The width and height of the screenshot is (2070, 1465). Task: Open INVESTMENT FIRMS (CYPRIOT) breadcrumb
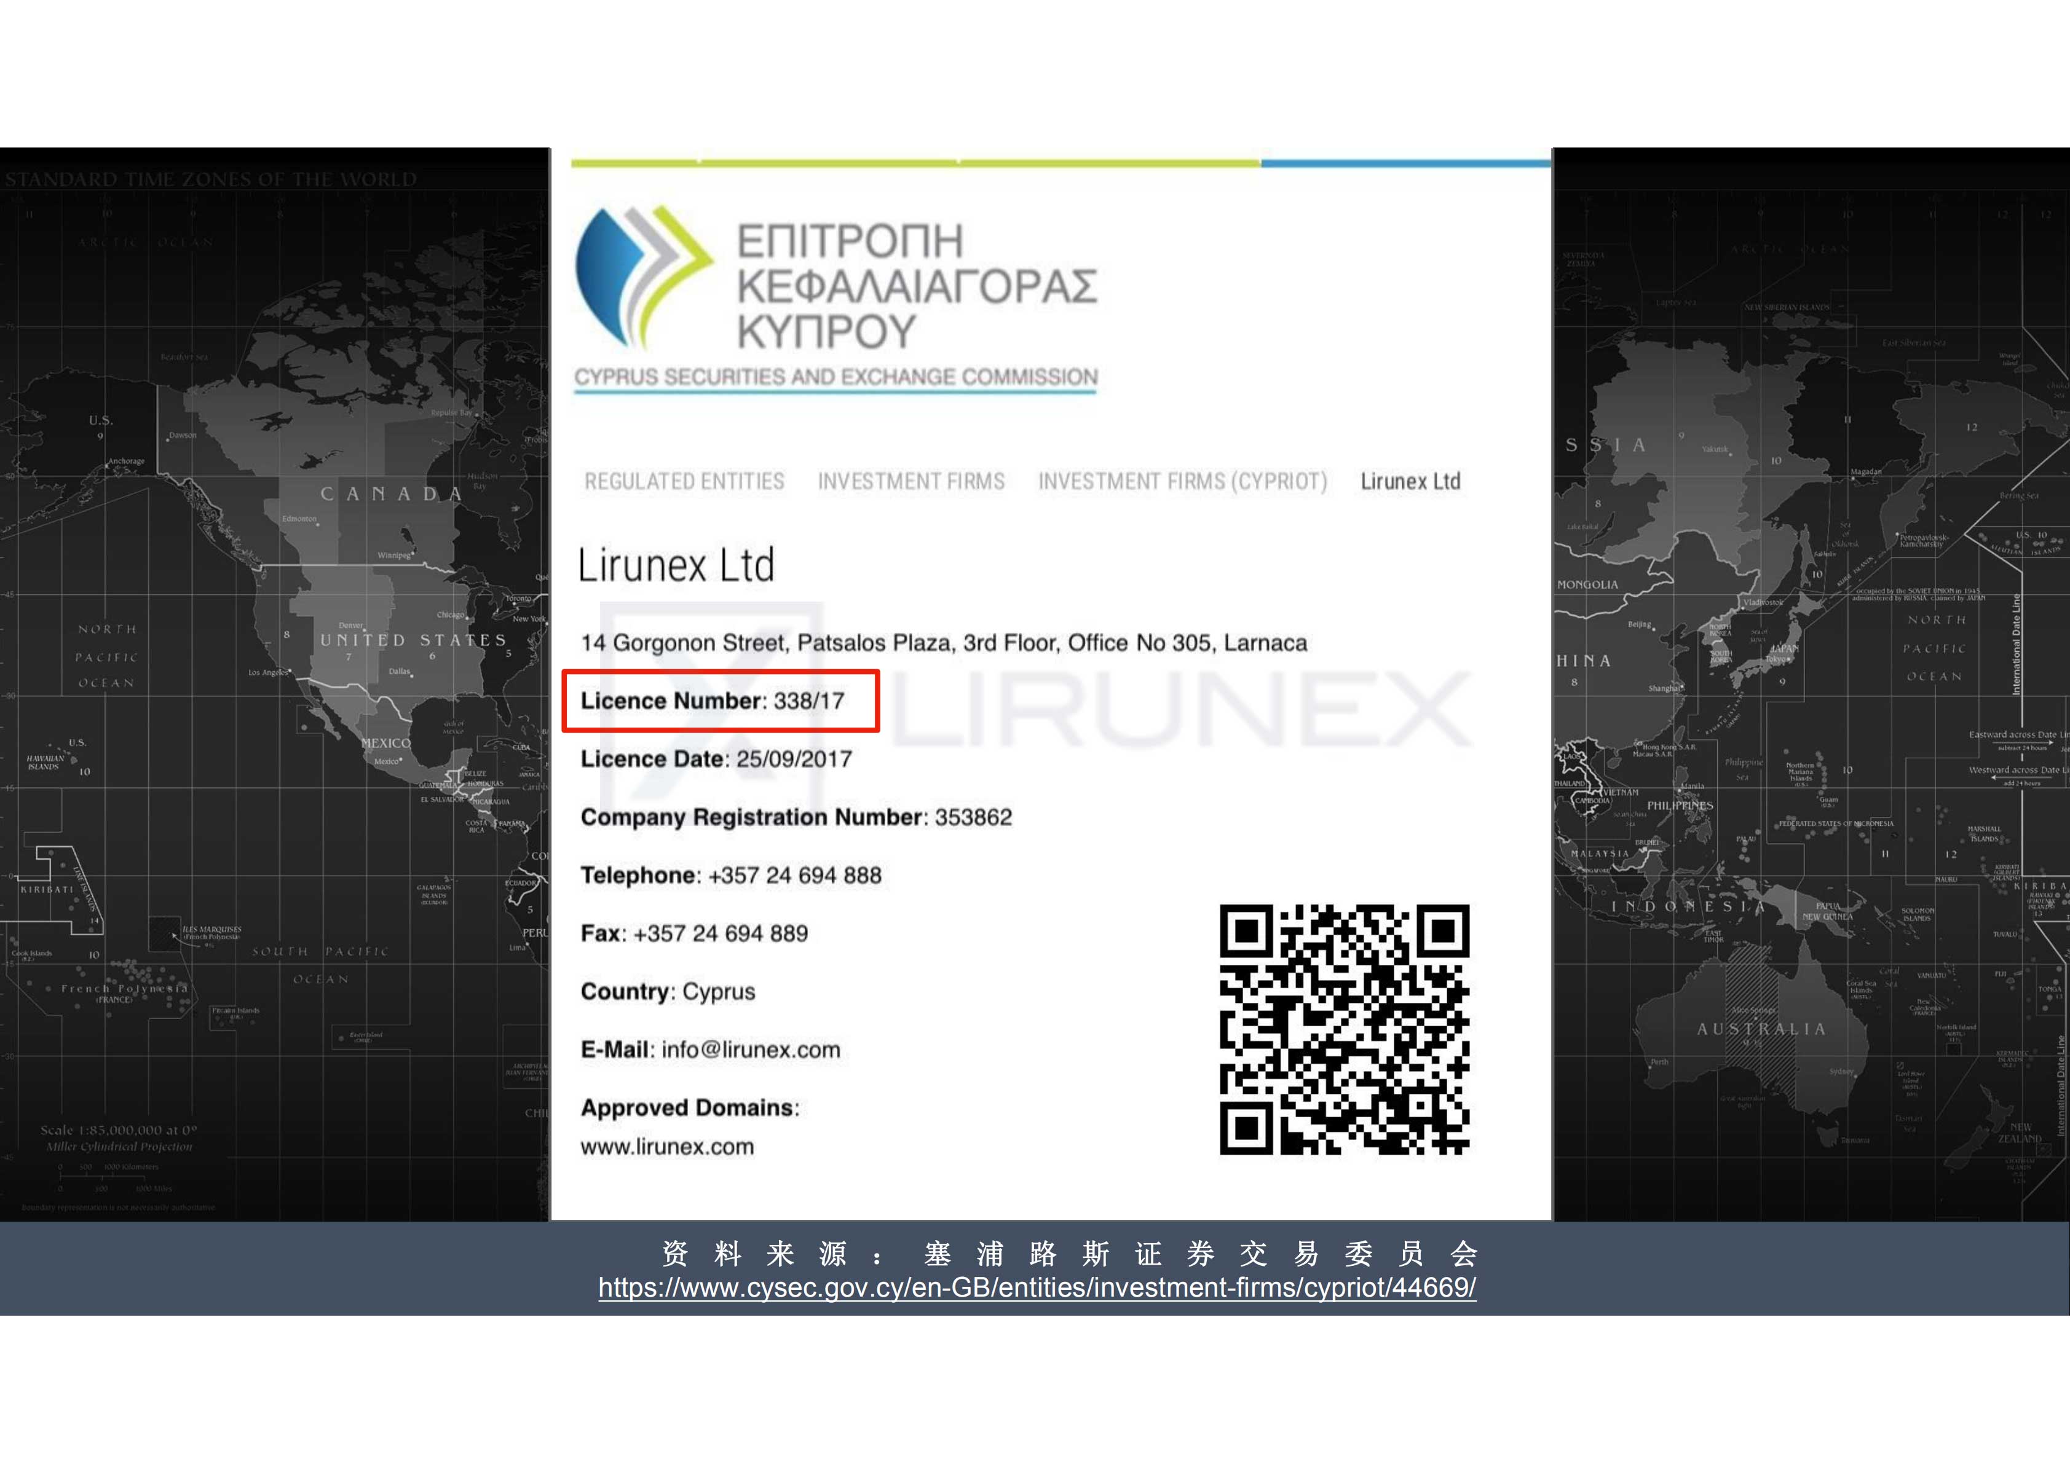(1182, 482)
